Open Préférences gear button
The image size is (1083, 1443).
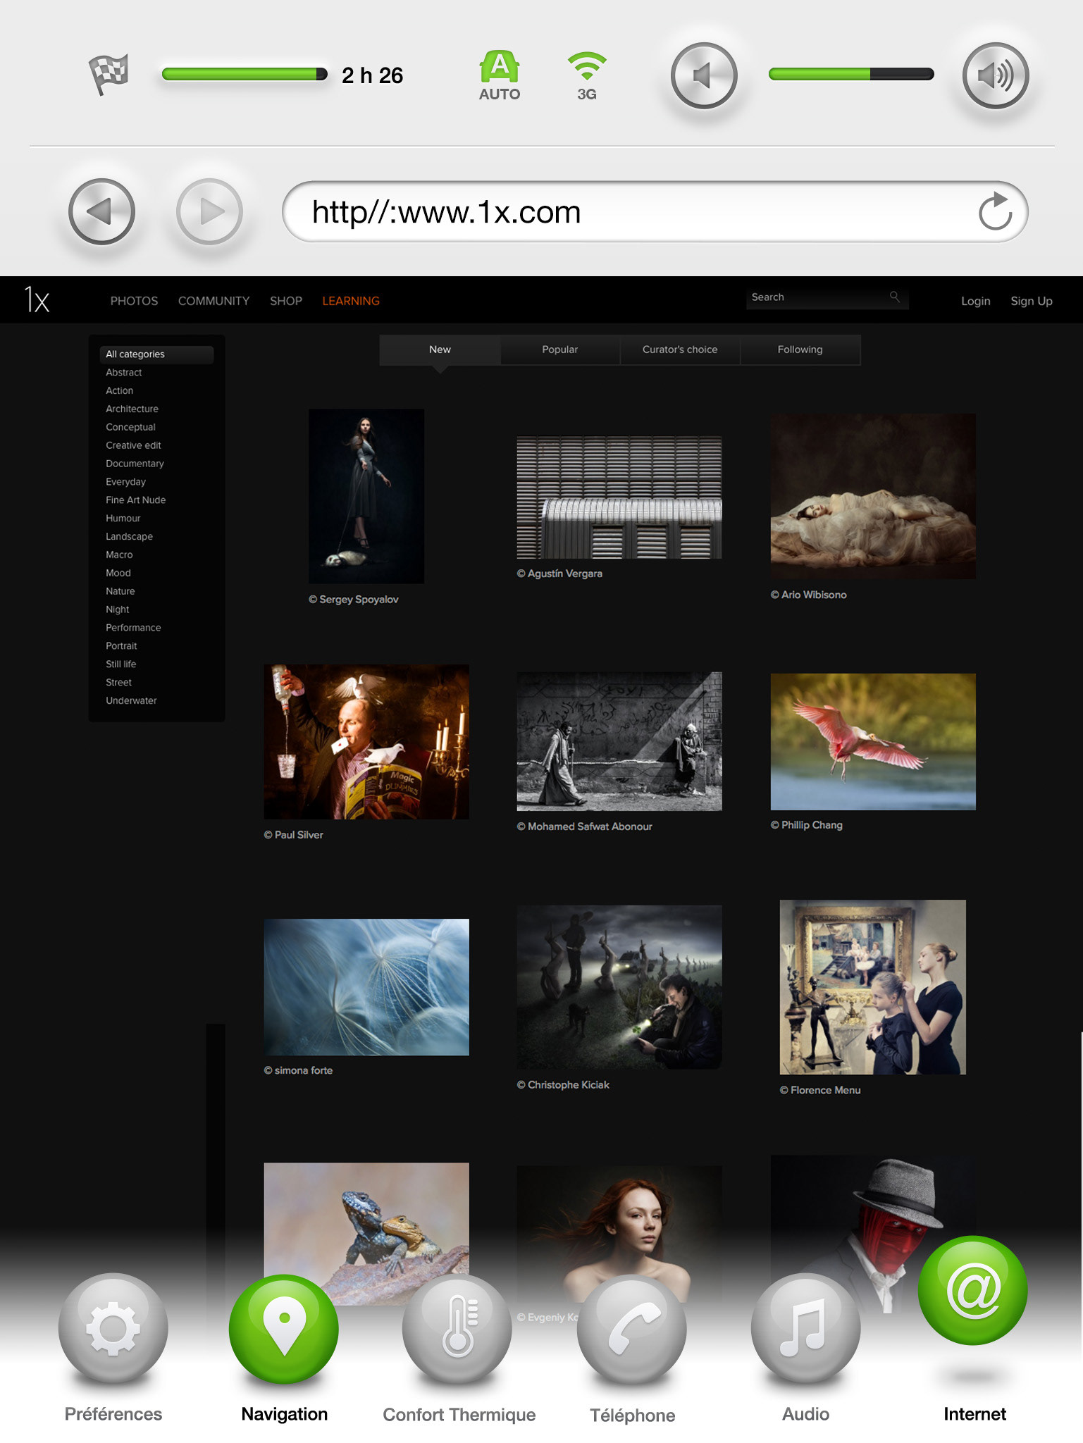pyautogui.click(x=113, y=1329)
